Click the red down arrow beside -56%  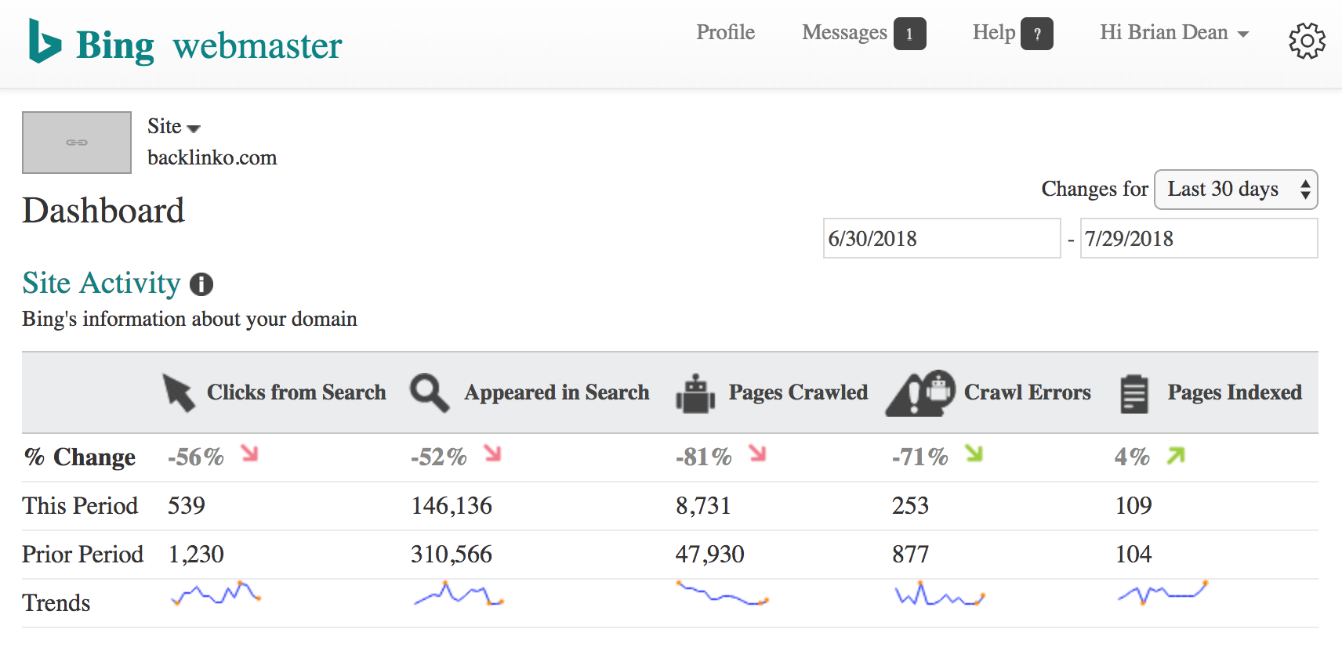tap(249, 454)
